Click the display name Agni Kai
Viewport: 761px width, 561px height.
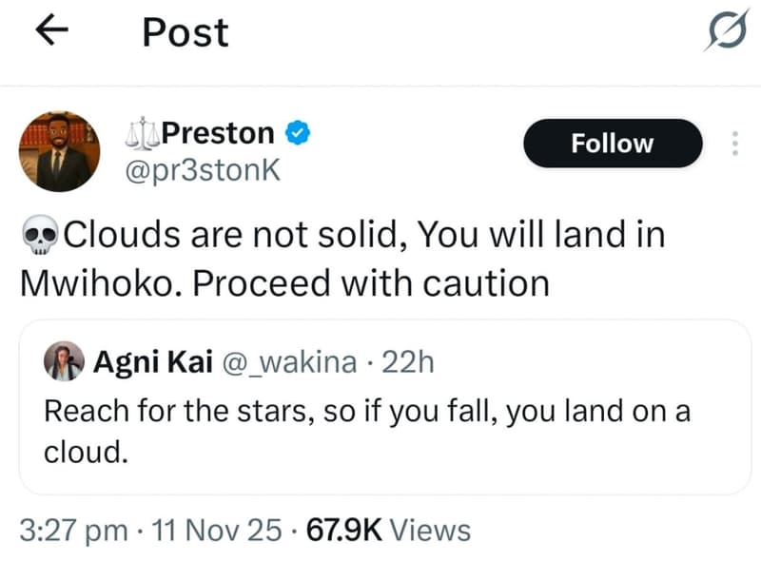(152, 361)
